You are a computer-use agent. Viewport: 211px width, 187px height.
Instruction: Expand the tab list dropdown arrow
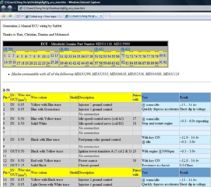pos(22,16)
